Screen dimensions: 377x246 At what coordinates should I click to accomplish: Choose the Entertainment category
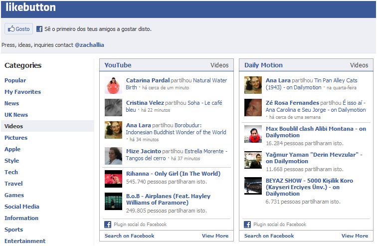tap(25, 241)
